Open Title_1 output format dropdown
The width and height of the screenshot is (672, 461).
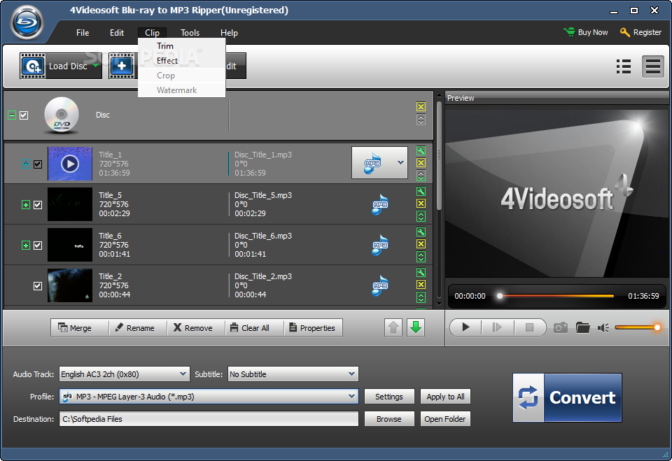400,163
